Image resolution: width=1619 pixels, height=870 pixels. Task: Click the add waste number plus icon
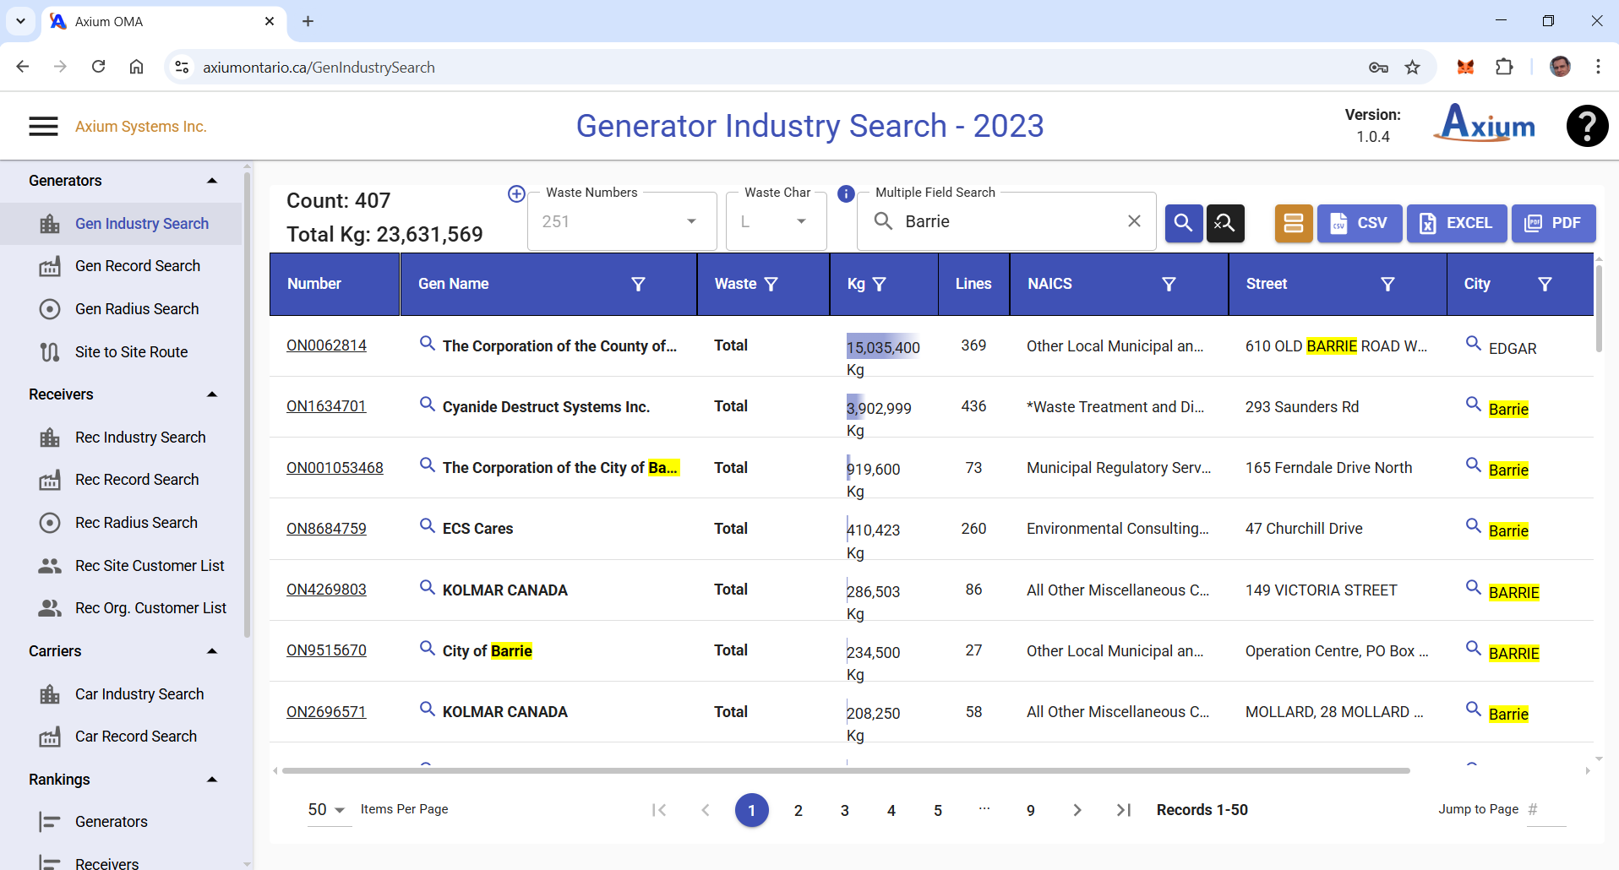coord(516,193)
